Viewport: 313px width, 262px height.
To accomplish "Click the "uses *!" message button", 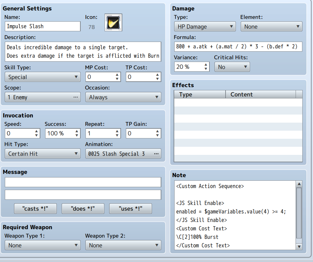I will pos(130,208).
